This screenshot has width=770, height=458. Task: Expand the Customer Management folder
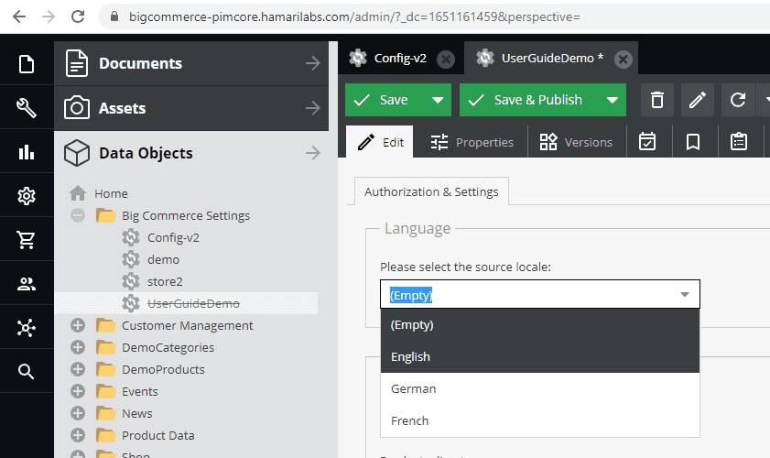[78, 326]
